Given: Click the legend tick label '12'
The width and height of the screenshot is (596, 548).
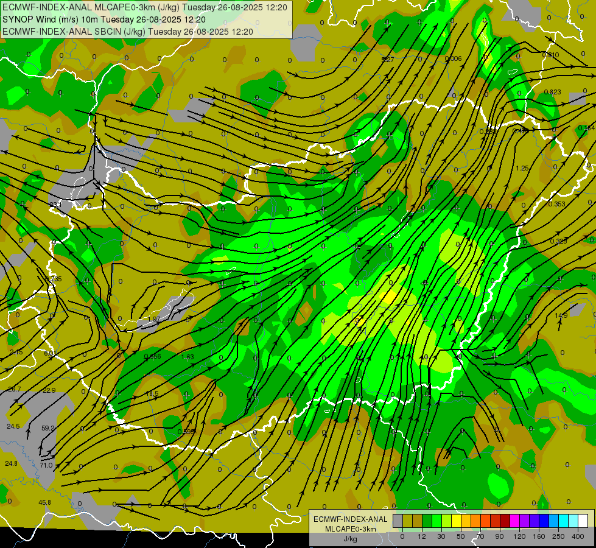Looking at the screenshot, I should [421, 536].
